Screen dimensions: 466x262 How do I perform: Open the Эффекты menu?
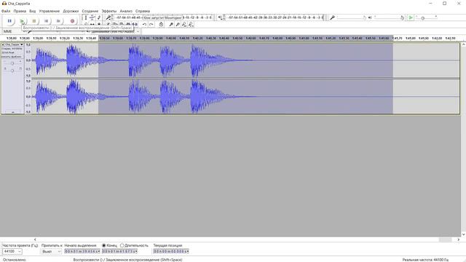click(109, 11)
